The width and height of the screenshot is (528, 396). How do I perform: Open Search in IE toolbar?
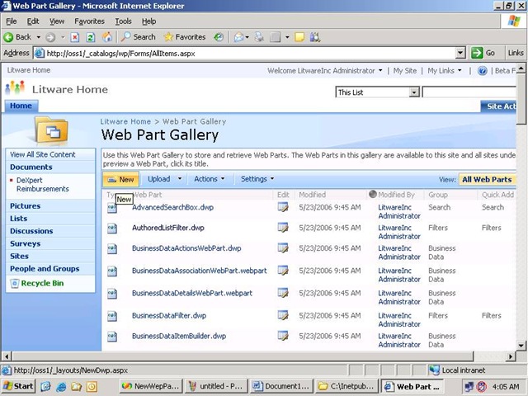pos(139,37)
